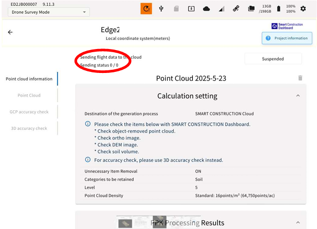Click the download to device icon
The height and width of the screenshot is (229, 317).
click(191, 9)
